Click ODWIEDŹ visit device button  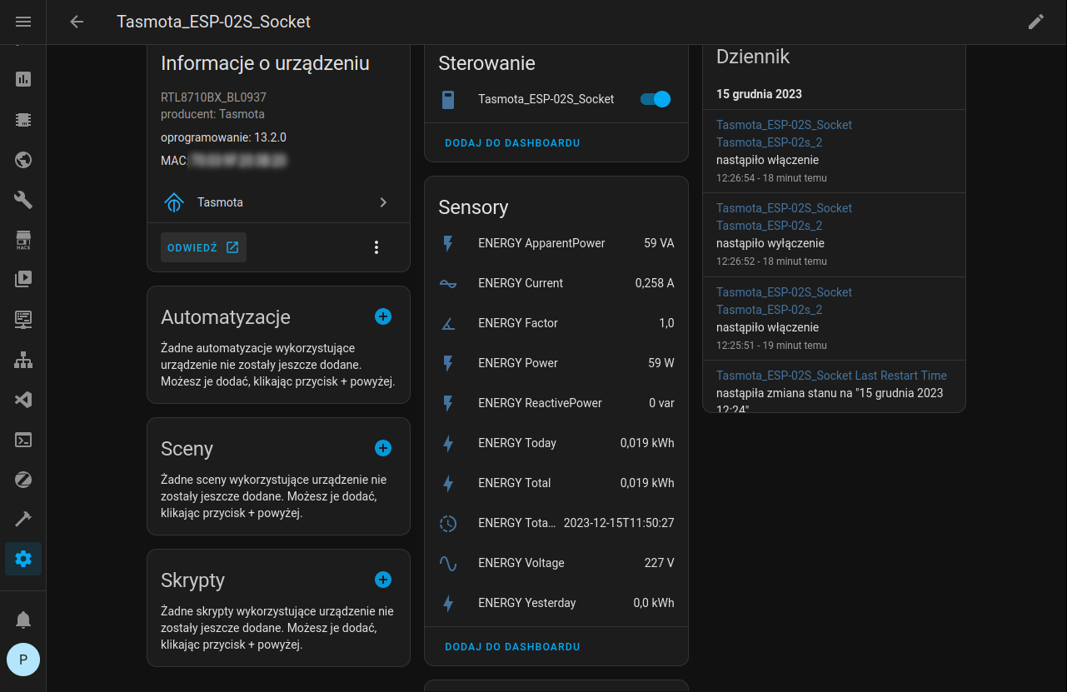tap(203, 247)
